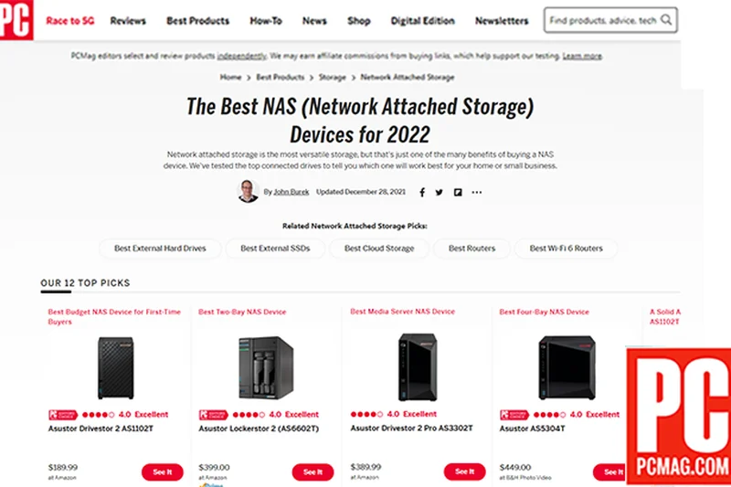Open the Best Products menu

click(x=197, y=20)
